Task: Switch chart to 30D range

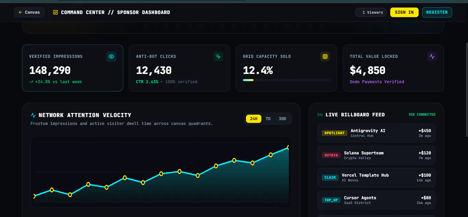Action: (282, 119)
